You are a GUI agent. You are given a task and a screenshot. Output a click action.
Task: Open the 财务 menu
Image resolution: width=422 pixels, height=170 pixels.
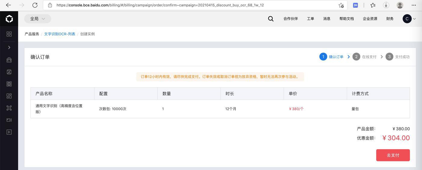click(x=390, y=19)
